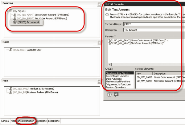Select the Business Partner (EPM Demo) row

[35, 92]
